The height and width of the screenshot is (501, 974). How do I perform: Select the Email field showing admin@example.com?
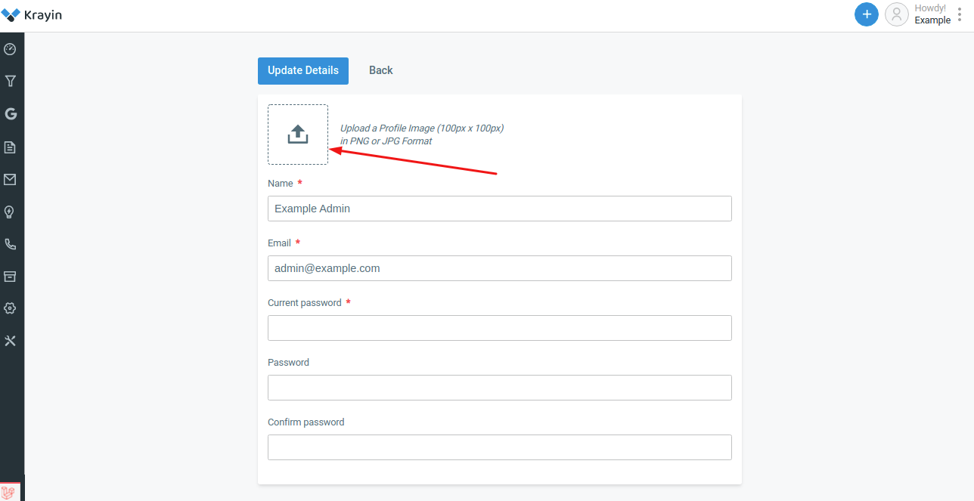click(x=499, y=268)
